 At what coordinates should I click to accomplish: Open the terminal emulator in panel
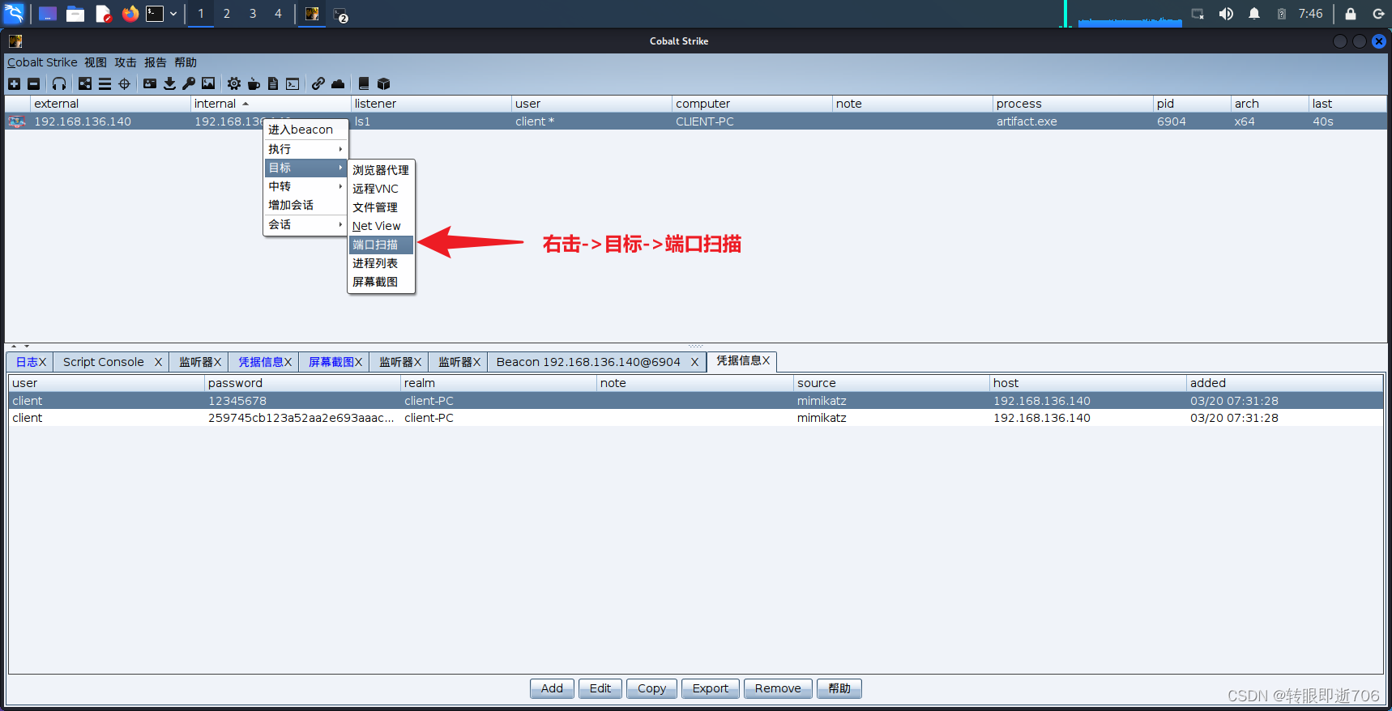[x=155, y=14]
